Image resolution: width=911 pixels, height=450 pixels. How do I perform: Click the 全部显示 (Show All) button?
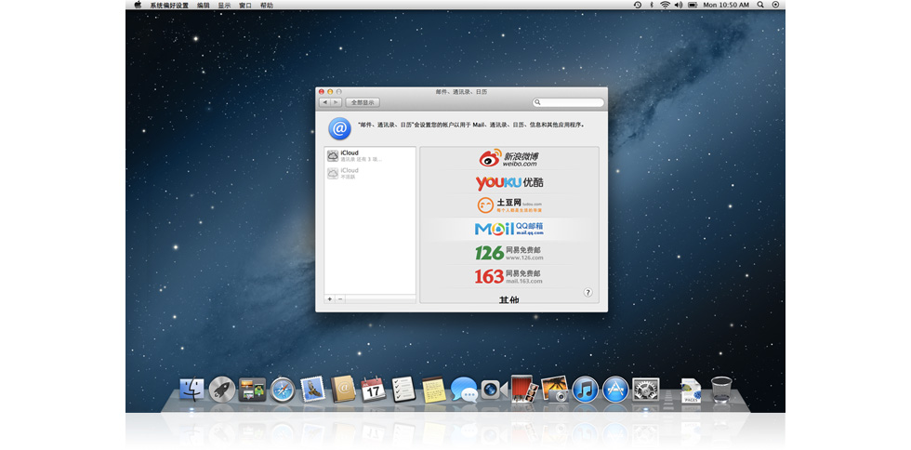tap(363, 102)
